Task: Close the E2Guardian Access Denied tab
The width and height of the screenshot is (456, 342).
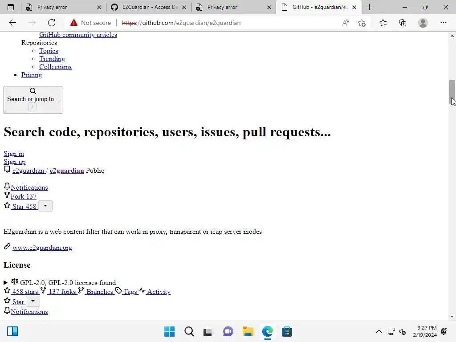Action: click(184, 7)
